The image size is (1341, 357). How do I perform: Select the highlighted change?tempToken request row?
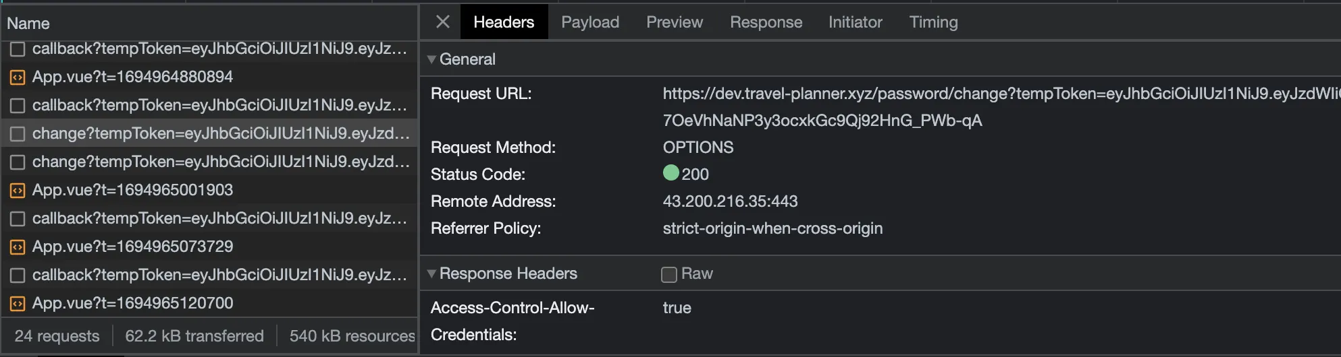click(220, 133)
